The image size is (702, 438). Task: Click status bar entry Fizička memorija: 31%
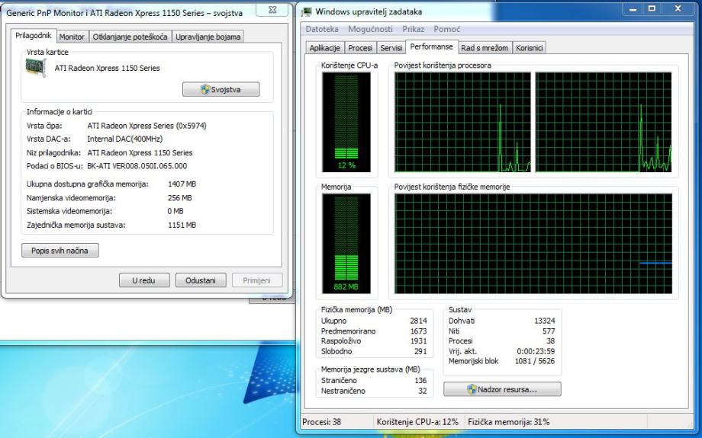coord(509,421)
